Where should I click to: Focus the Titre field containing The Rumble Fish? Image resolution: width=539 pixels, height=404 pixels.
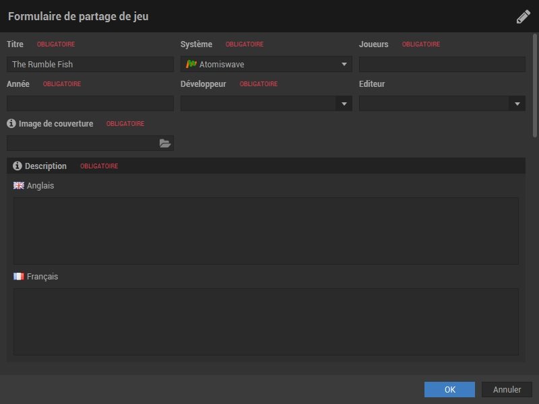[90, 64]
